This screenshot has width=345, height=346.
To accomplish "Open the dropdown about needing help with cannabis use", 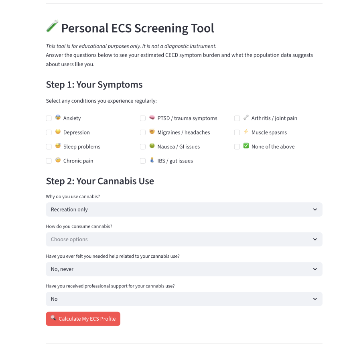I will click(x=184, y=269).
